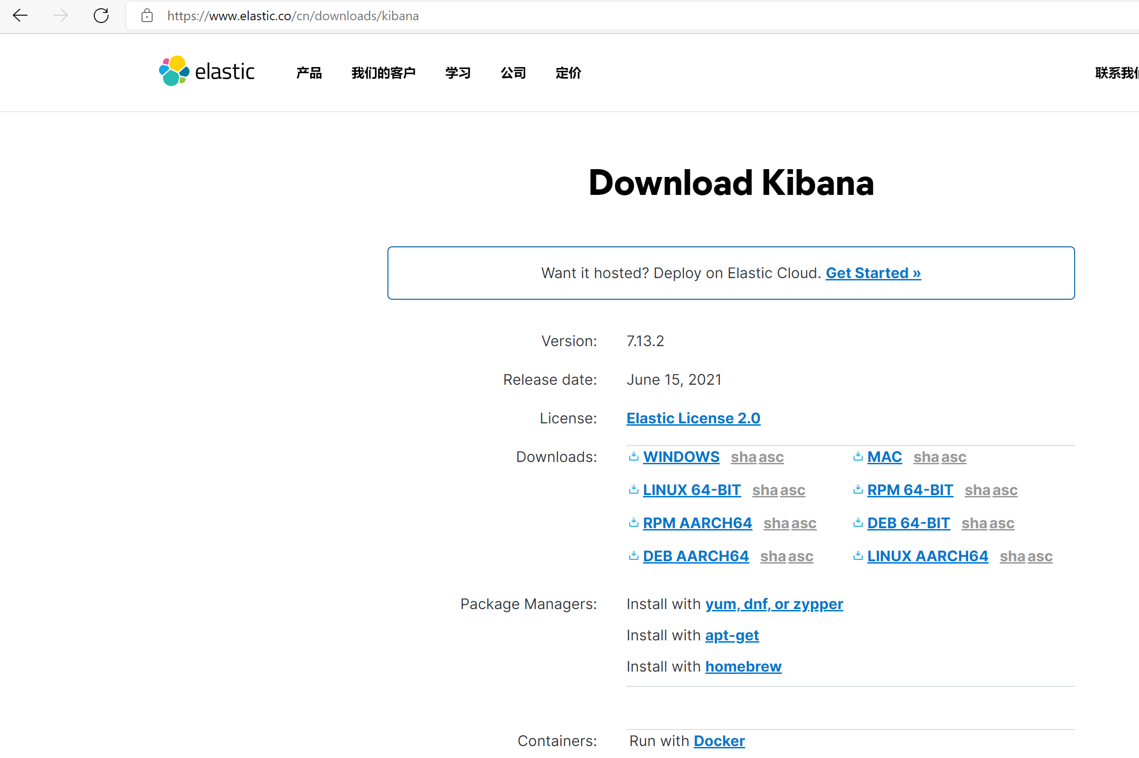The image size is (1139, 758).
Task: Click the Elastic logo
Action: [206, 71]
